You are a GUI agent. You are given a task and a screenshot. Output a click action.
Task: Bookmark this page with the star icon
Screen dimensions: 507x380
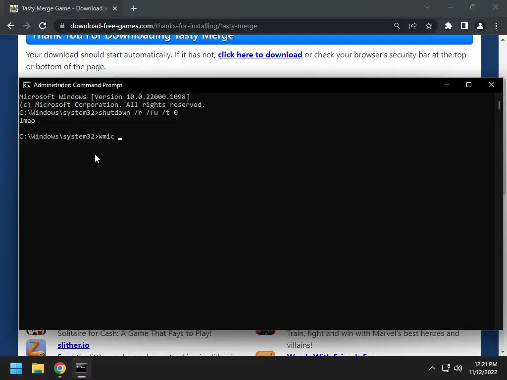click(x=429, y=26)
